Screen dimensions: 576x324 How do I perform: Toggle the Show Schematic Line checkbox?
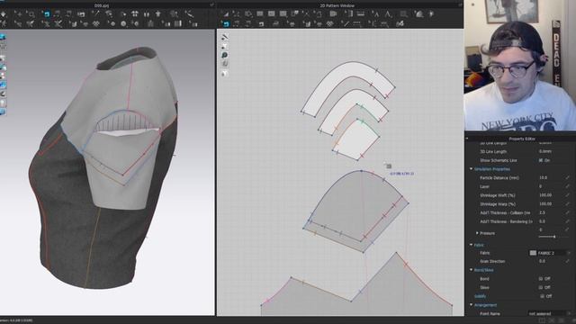(x=541, y=160)
